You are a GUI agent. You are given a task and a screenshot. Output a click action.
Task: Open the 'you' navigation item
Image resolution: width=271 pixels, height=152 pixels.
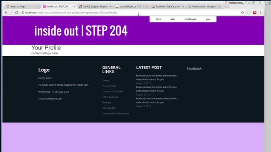208,19
